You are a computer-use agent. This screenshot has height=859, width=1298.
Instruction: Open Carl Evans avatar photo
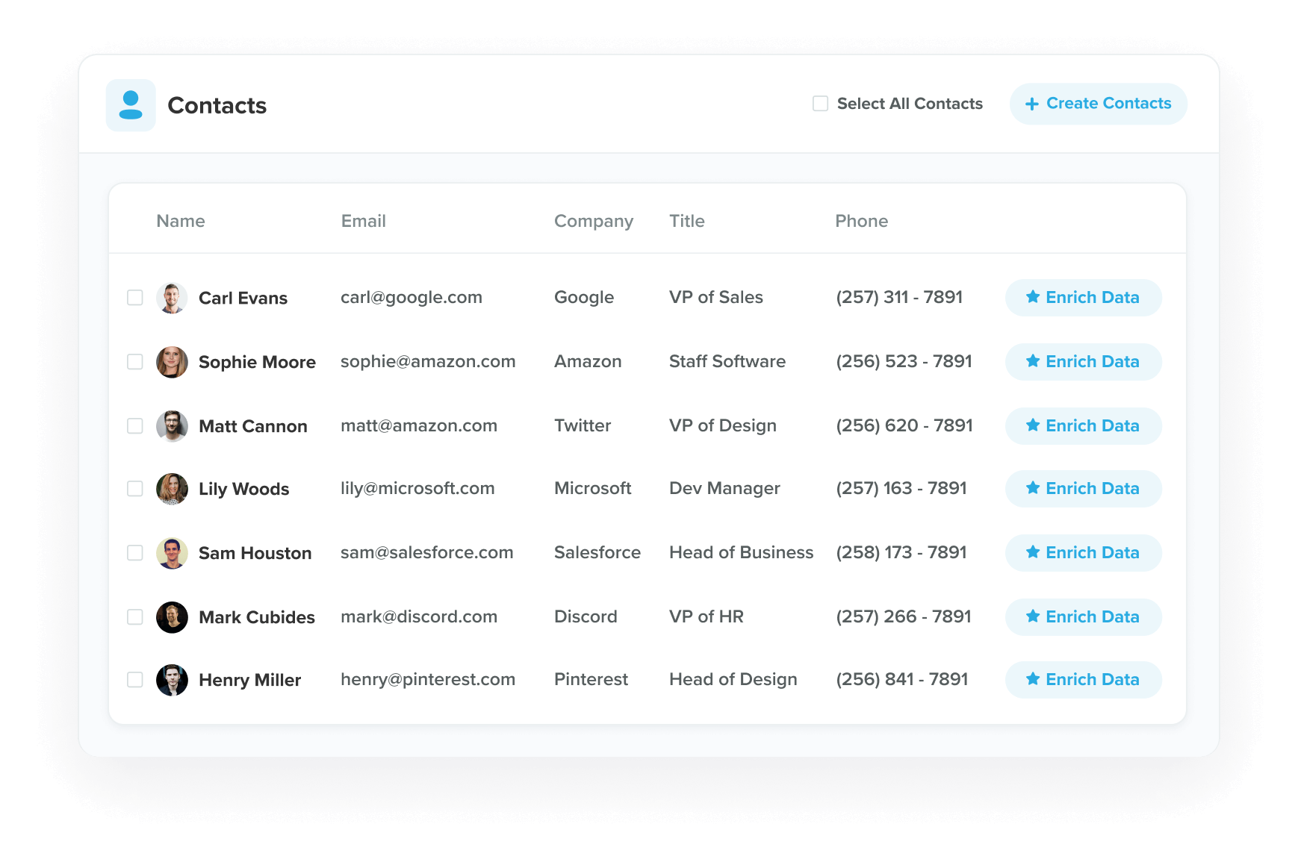172,298
